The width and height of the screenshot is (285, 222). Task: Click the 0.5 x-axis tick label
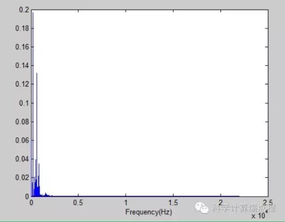[x=78, y=203]
